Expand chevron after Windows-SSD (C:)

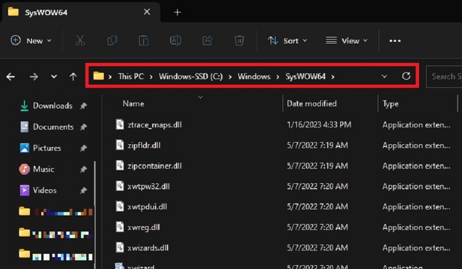pyautogui.click(x=230, y=76)
